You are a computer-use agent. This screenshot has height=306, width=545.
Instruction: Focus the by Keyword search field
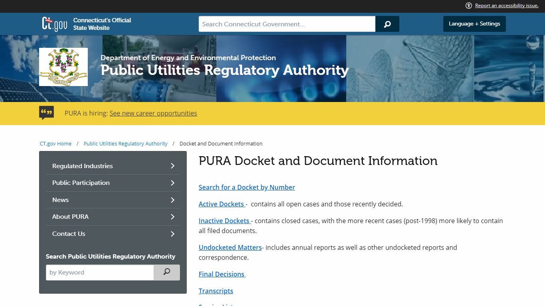tap(100, 273)
